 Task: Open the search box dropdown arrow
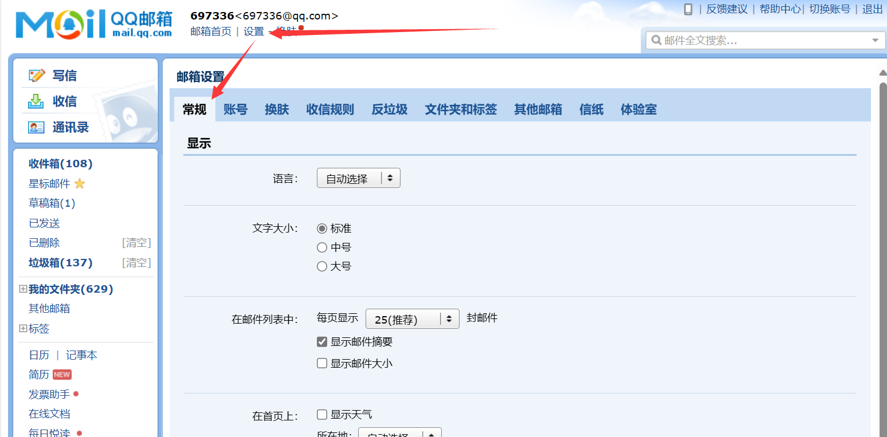pos(875,40)
